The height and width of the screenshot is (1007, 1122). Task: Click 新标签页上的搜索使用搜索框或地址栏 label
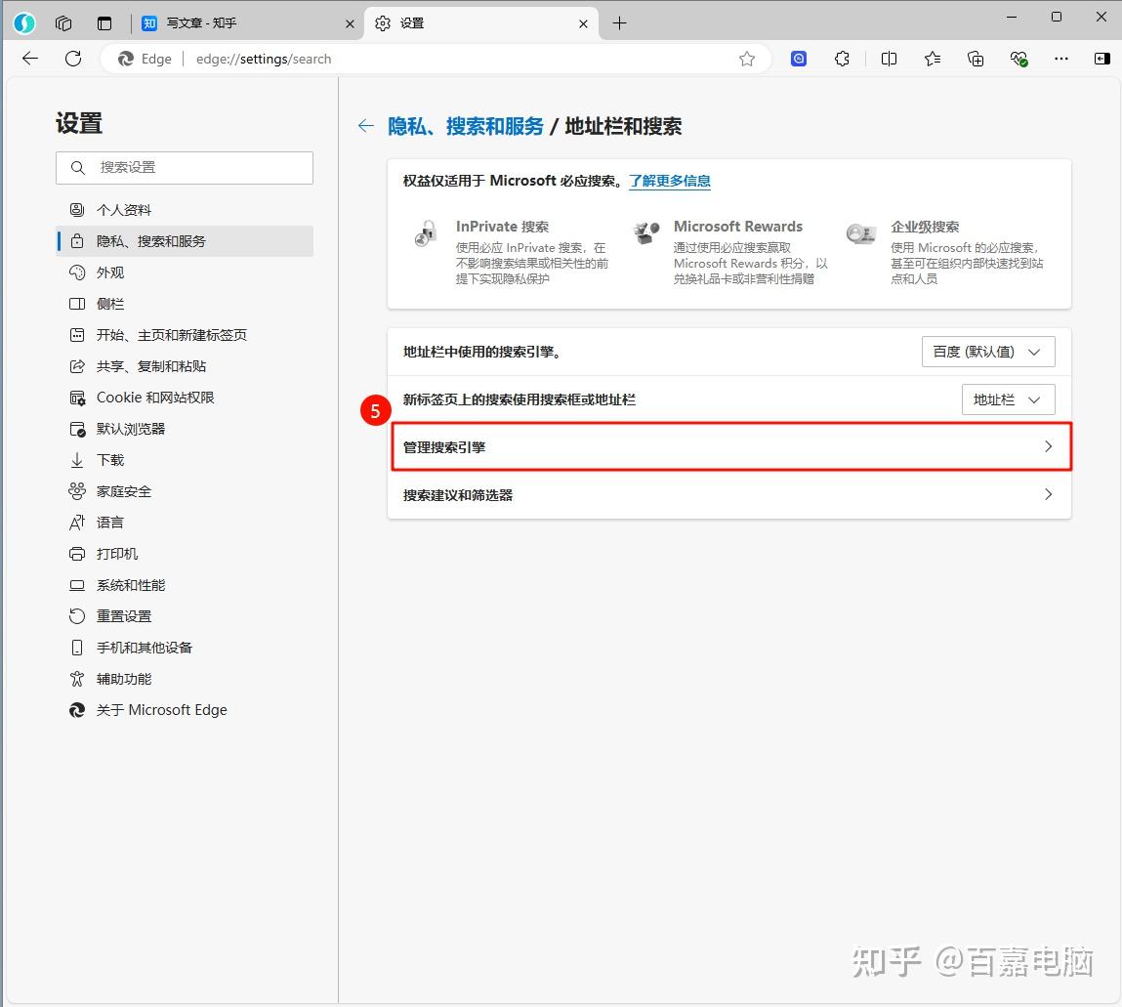(x=519, y=399)
